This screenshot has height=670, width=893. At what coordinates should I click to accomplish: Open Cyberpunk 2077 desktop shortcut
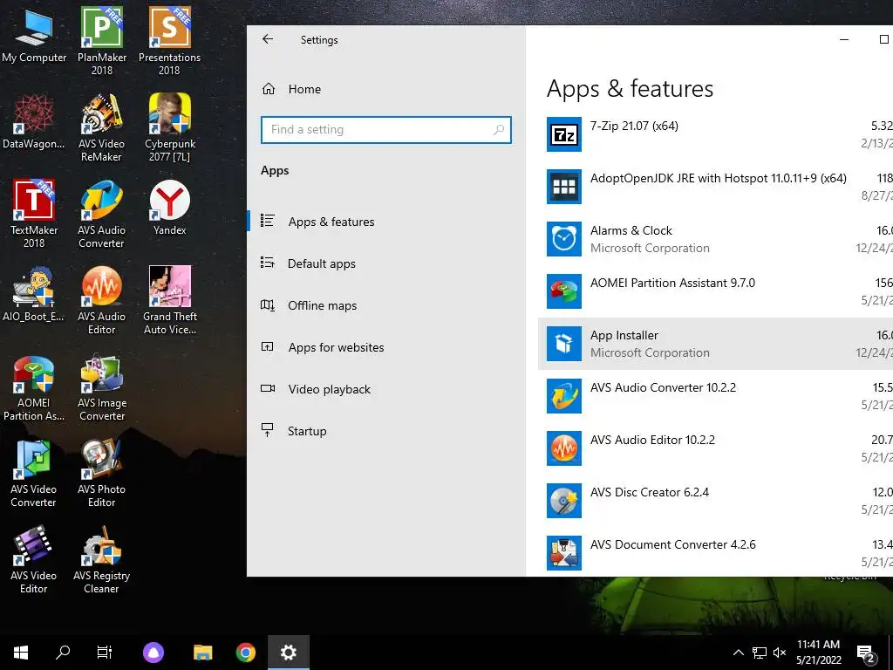170,127
